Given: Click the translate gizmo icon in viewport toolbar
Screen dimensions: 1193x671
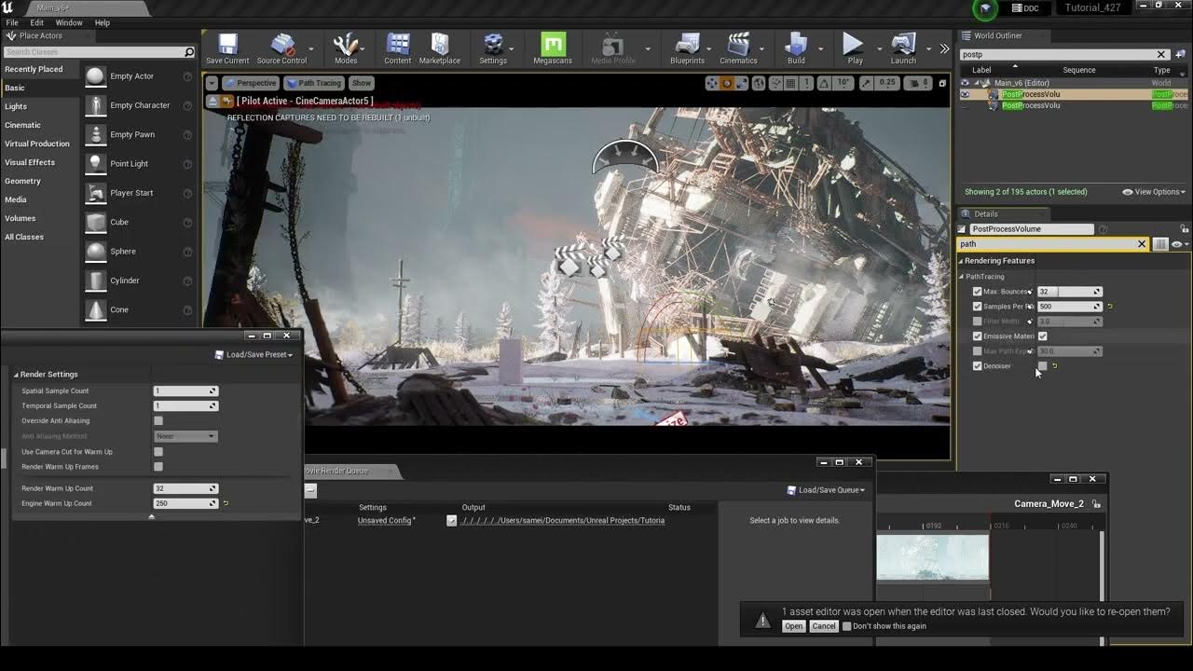Looking at the screenshot, I should coord(712,83).
